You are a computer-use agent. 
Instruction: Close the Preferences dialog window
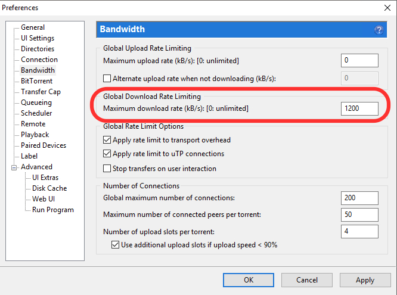pos(383,8)
